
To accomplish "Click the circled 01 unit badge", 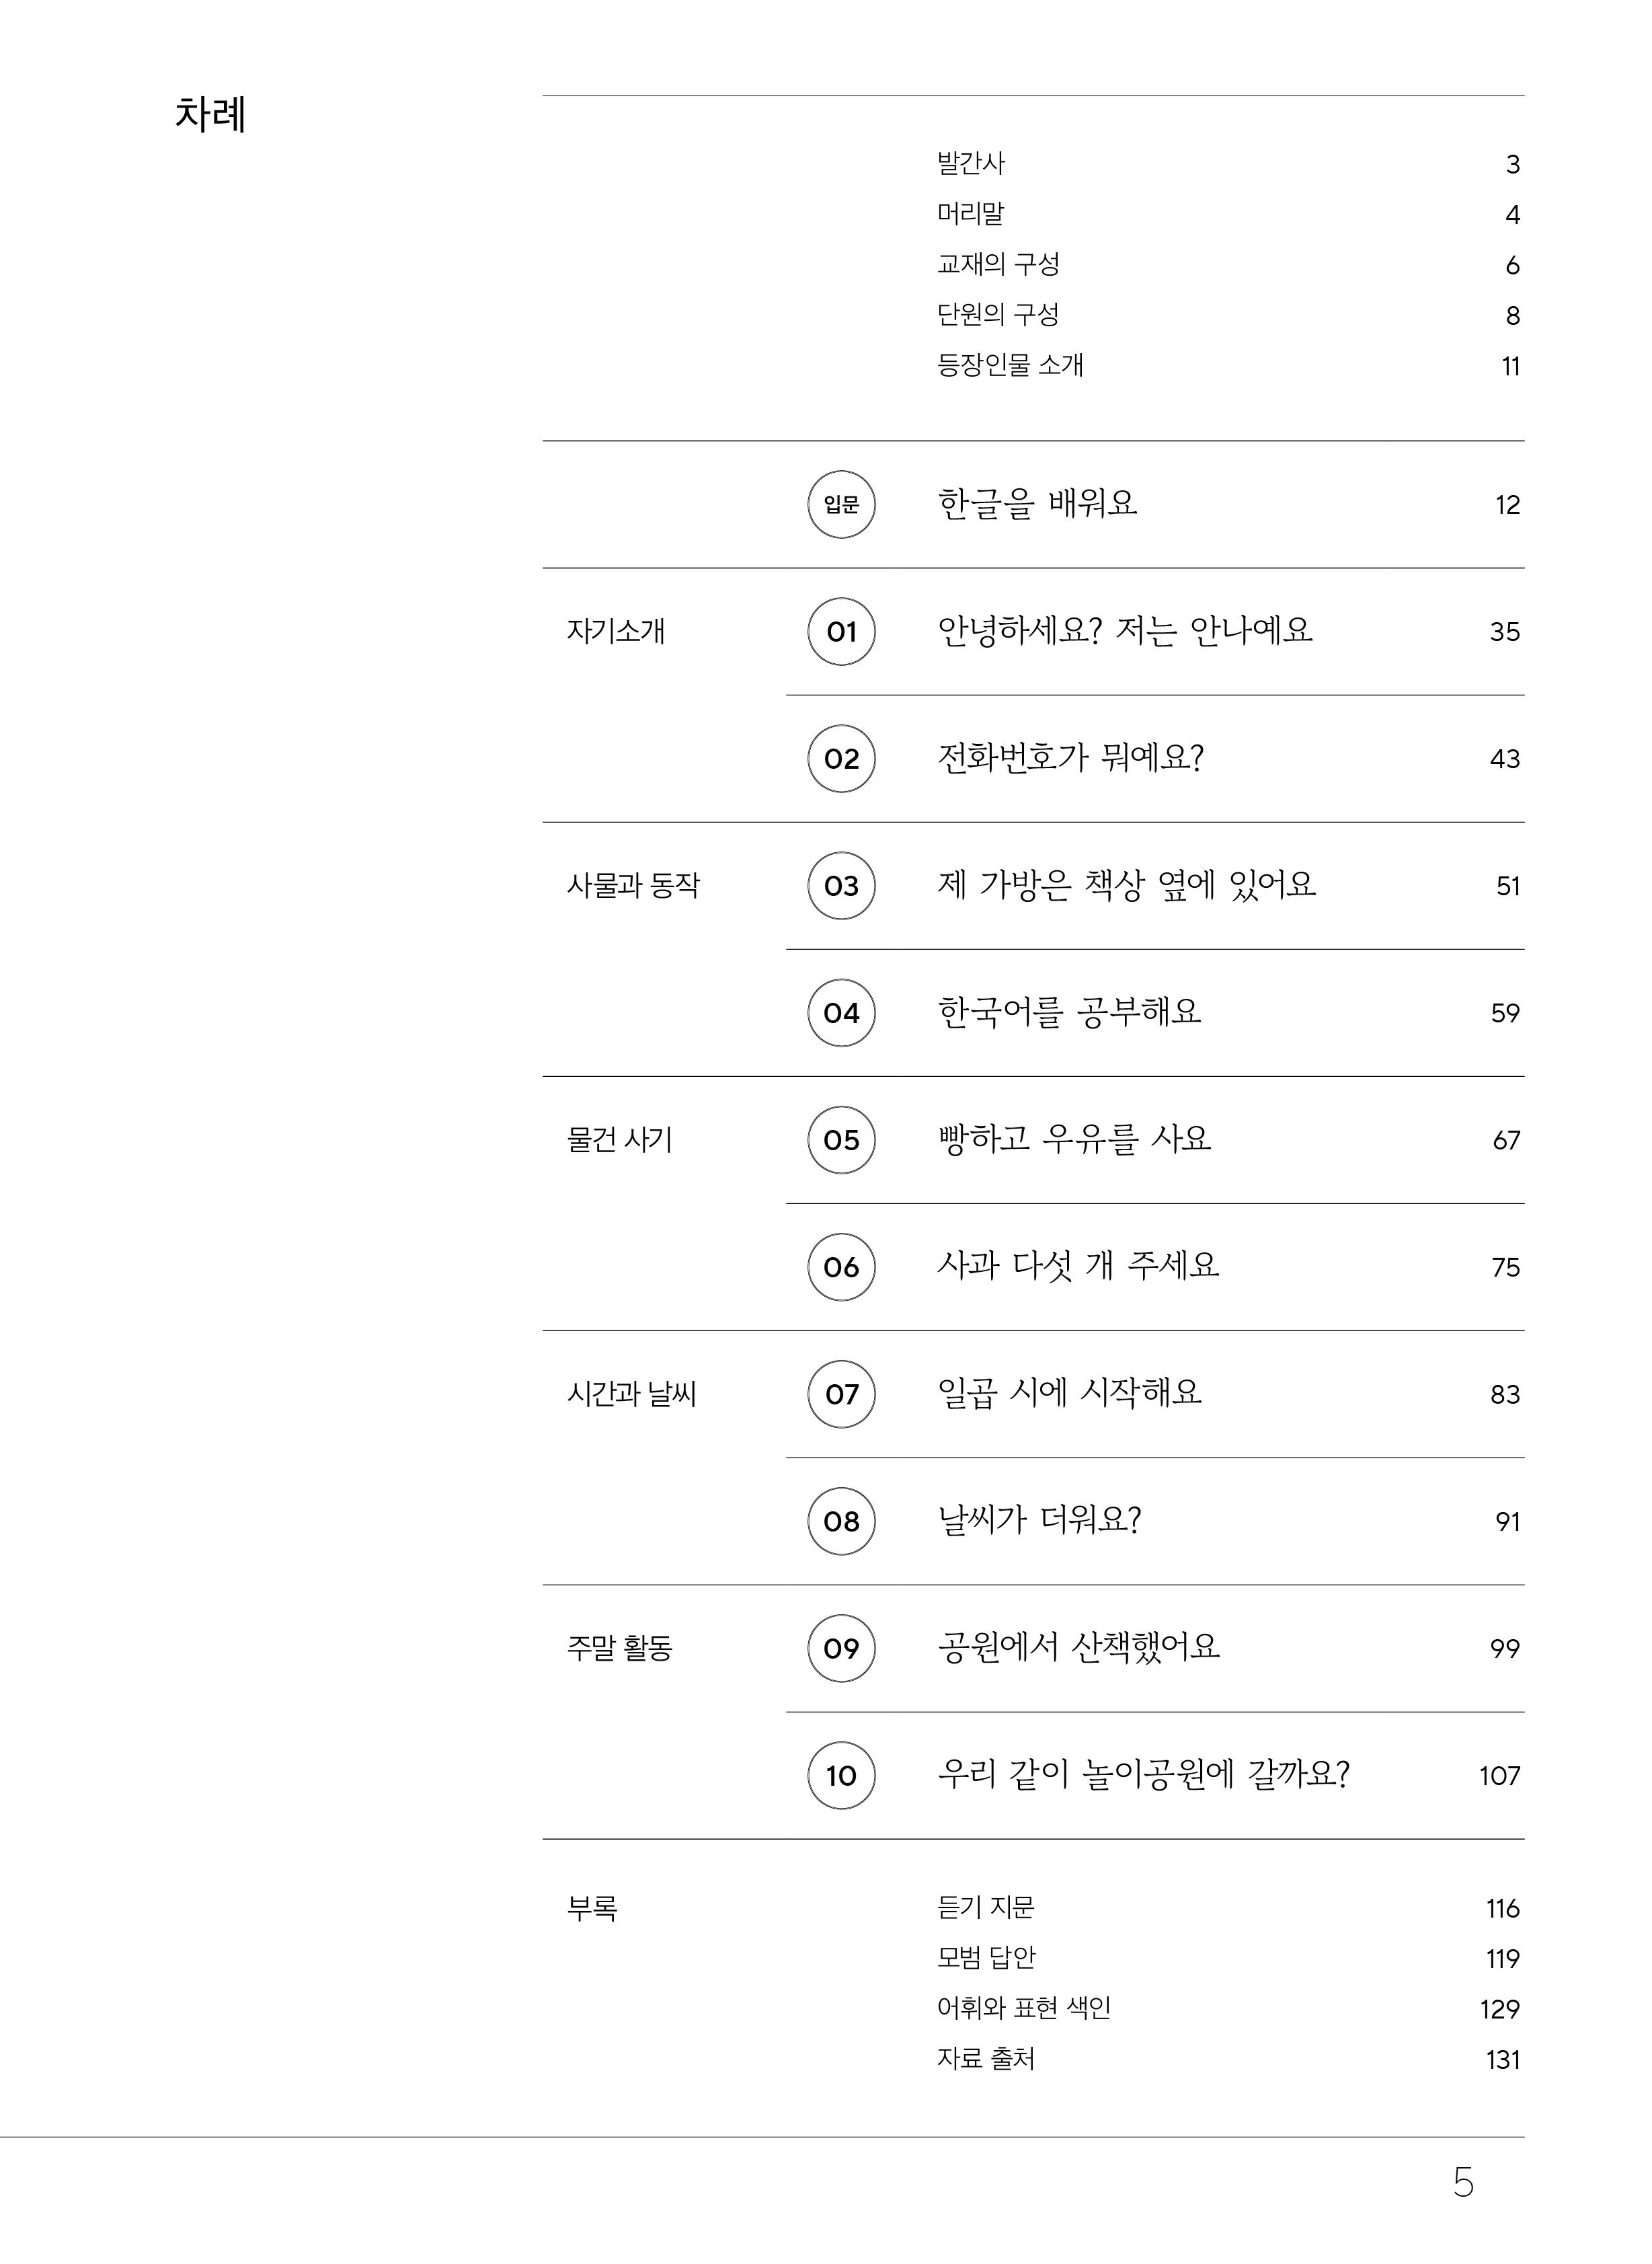I will [x=841, y=632].
